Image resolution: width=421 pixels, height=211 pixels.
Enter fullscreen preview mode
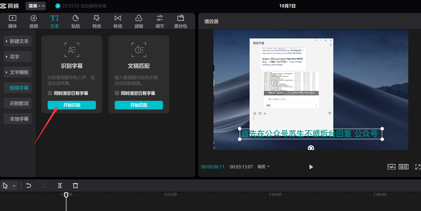(418, 167)
